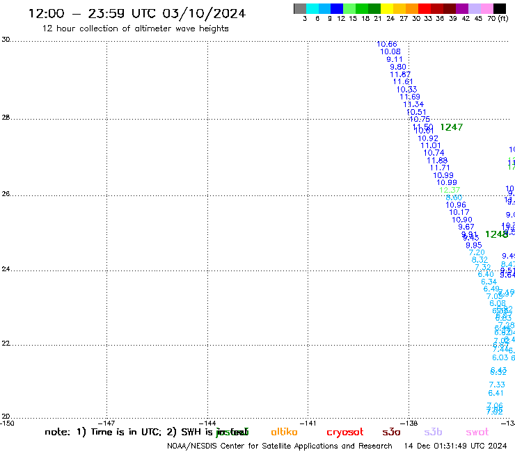The image size is (515, 452).
Task: Click the wave height value 9.95
Action: coord(474,245)
